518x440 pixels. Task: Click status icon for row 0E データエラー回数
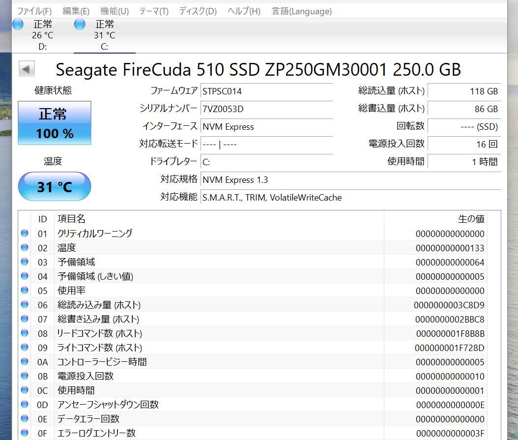pyautogui.click(x=25, y=418)
